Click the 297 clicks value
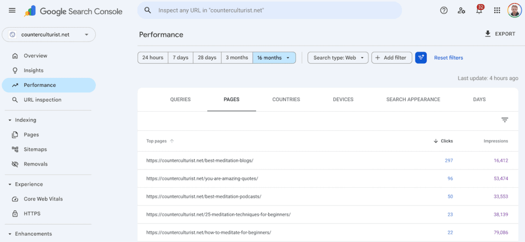 (449, 160)
